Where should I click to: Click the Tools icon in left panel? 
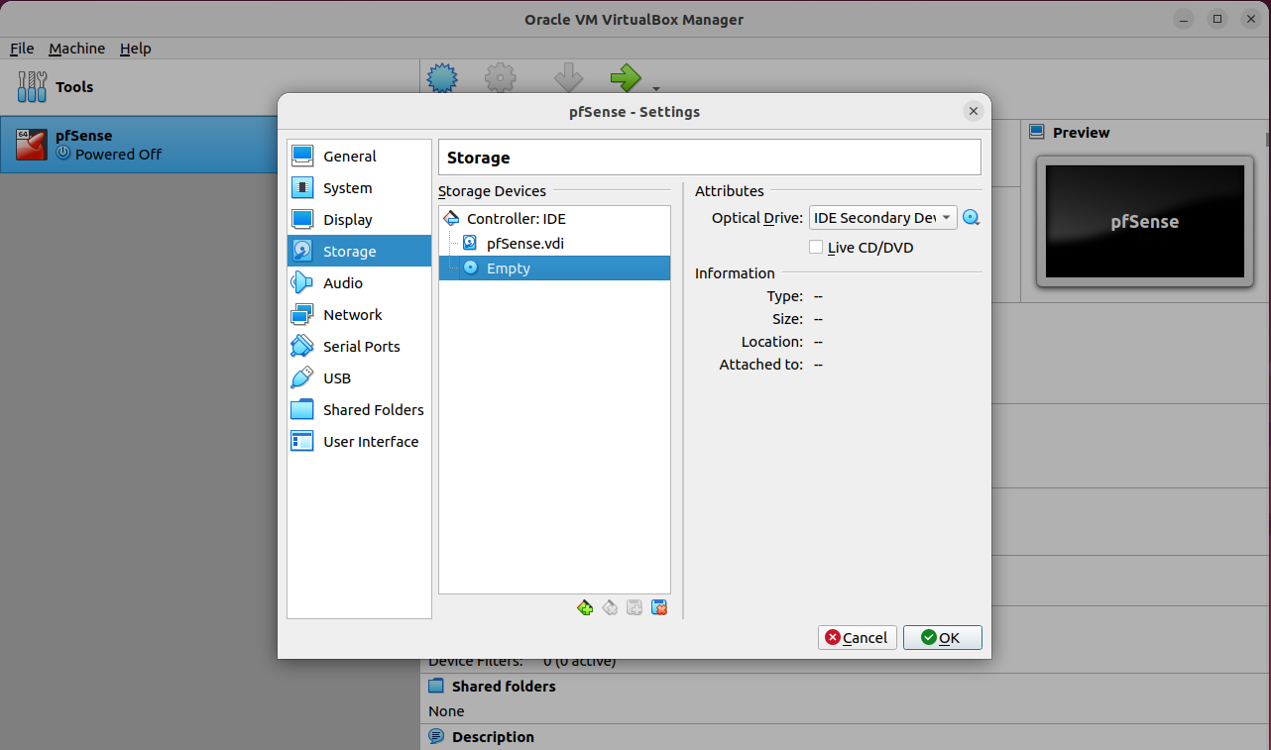[x=32, y=87]
